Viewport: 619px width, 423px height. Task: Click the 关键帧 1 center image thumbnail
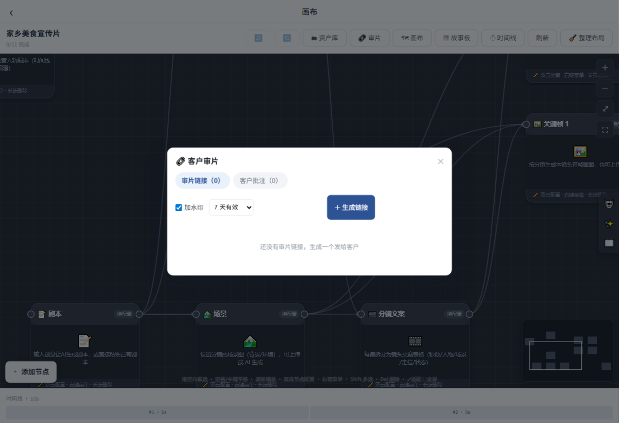(x=580, y=152)
